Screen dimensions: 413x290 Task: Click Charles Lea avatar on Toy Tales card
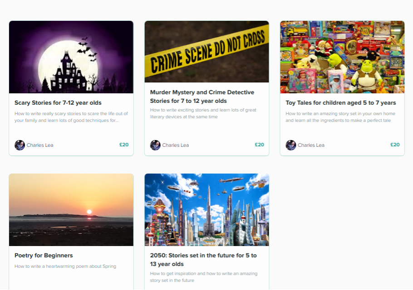(291, 145)
